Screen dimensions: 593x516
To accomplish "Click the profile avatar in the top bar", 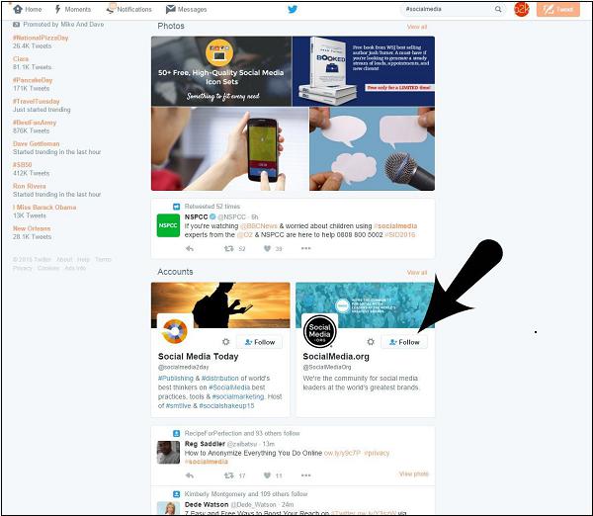I will pos(522,9).
